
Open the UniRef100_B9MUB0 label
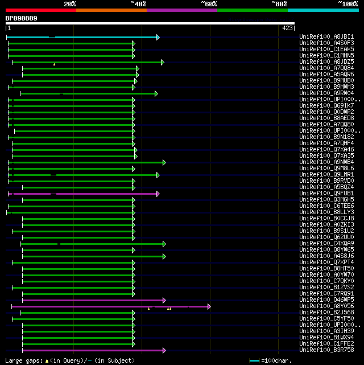pyautogui.click(x=326, y=81)
